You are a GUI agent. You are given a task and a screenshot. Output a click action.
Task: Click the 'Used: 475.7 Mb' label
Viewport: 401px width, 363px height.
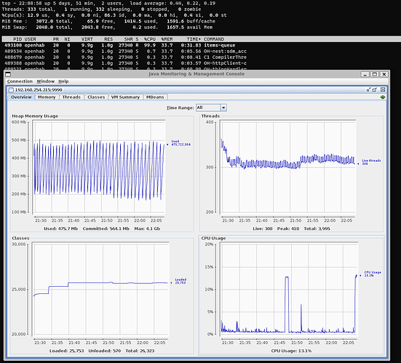(x=60, y=229)
